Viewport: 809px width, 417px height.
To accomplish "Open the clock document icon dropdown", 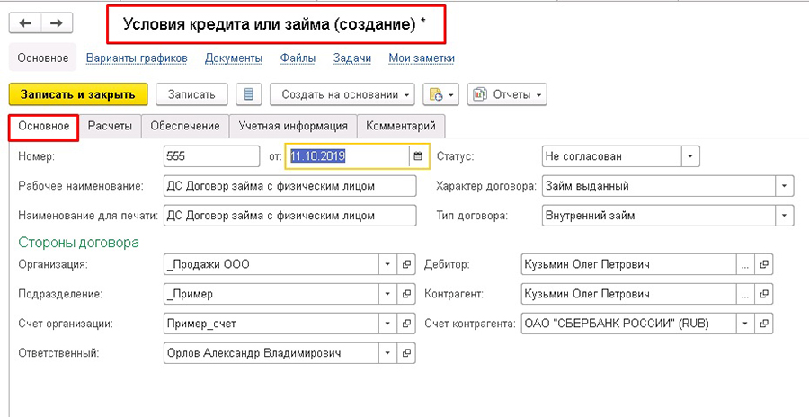I will click(x=440, y=95).
